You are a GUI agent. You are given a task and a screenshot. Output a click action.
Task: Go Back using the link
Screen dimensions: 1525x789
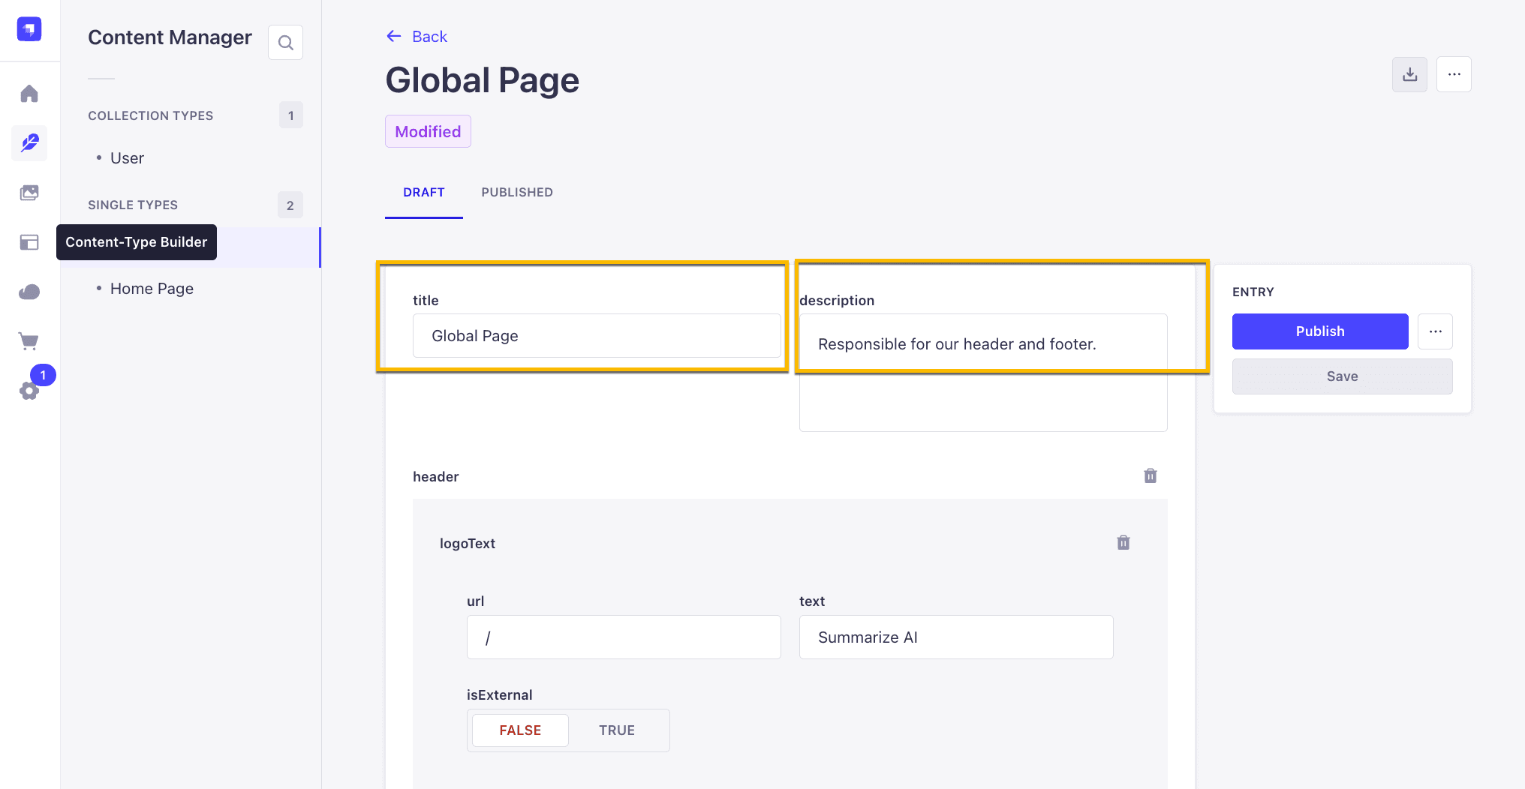[417, 37]
